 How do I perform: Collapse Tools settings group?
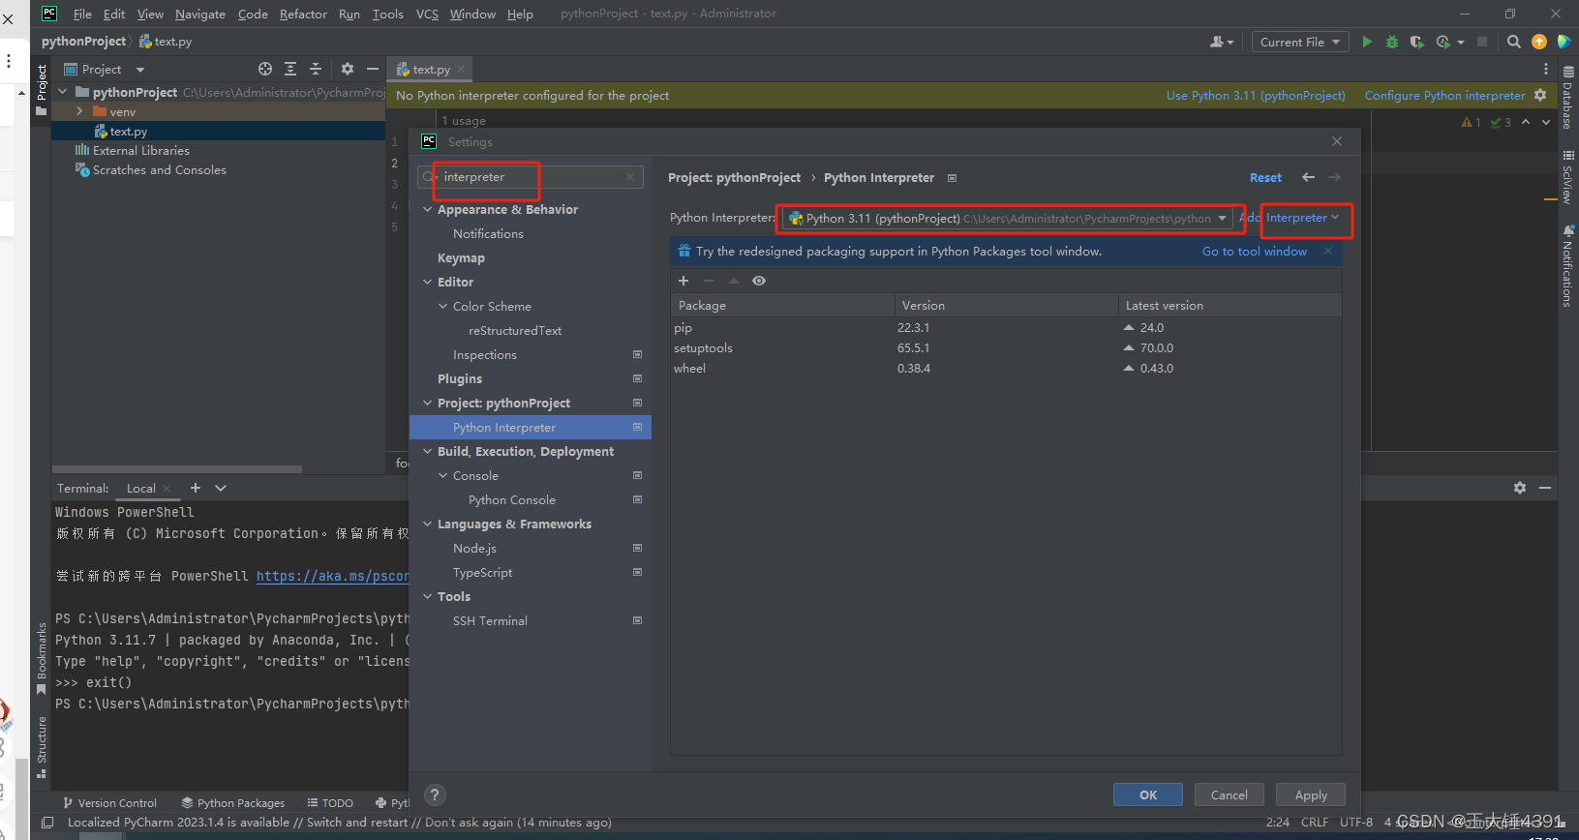pyautogui.click(x=427, y=596)
